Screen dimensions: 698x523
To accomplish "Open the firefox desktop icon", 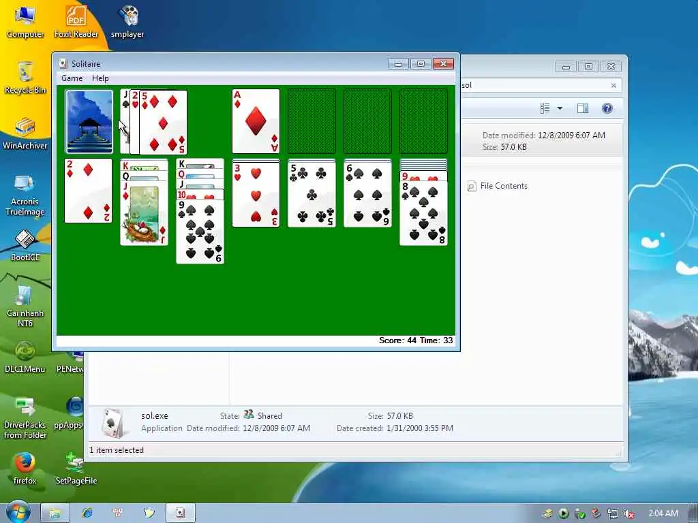I will [x=25, y=469].
